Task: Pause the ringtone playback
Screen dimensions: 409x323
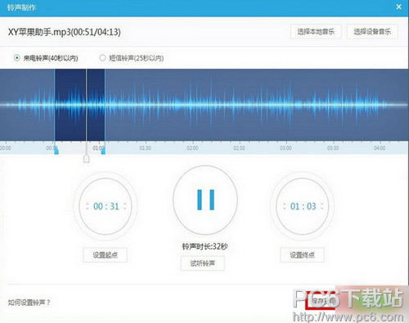Action: pyautogui.click(x=205, y=200)
